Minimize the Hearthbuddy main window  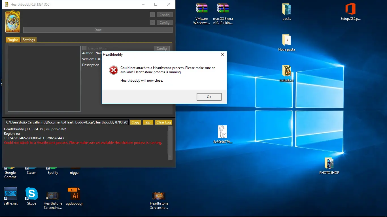click(x=143, y=4)
